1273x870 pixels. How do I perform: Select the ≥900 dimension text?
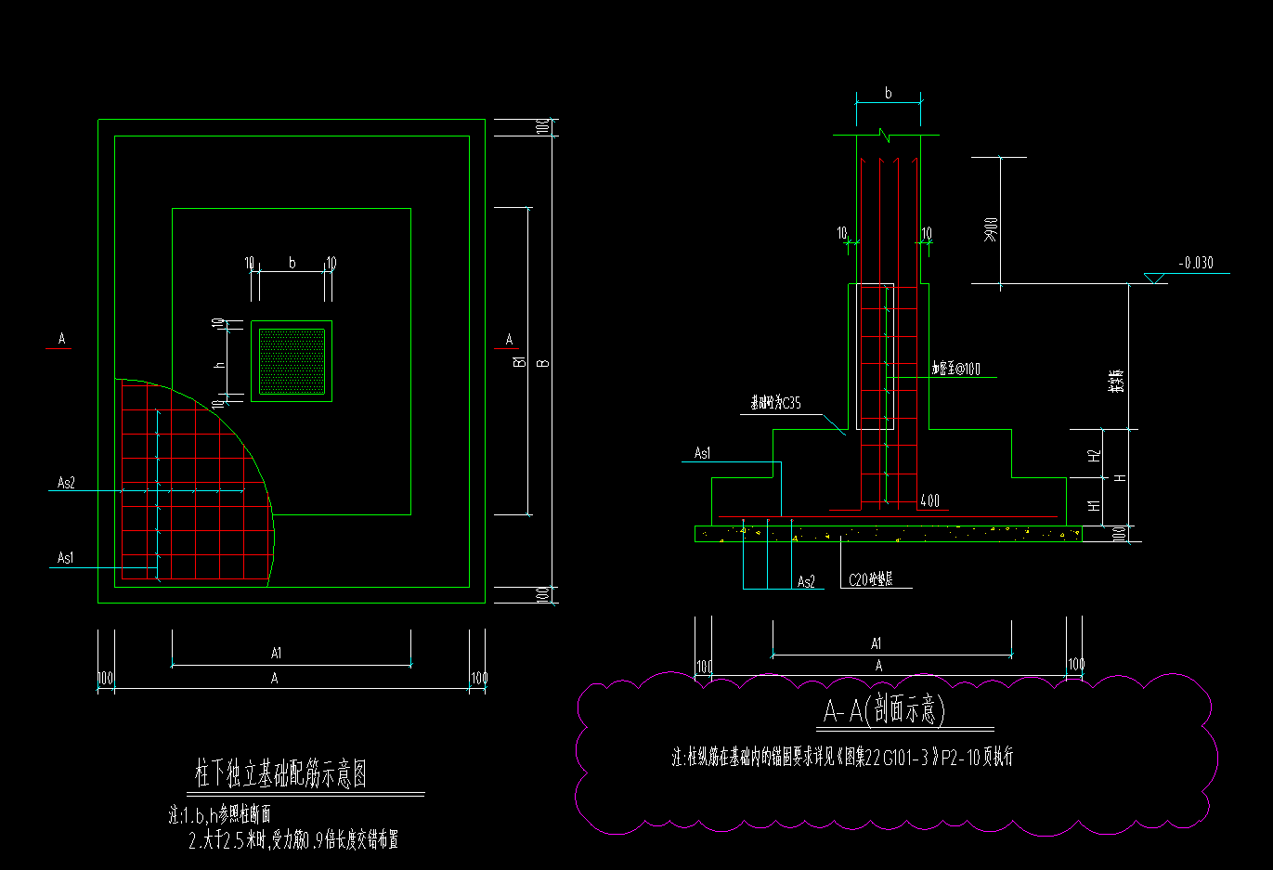(x=991, y=229)
